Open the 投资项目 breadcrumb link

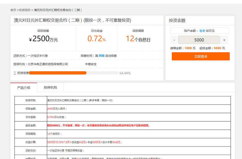[24, 9]
